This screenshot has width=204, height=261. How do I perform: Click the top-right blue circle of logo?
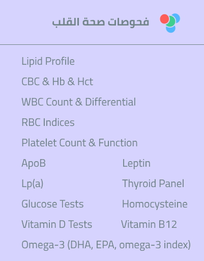(x=177, y=17)
